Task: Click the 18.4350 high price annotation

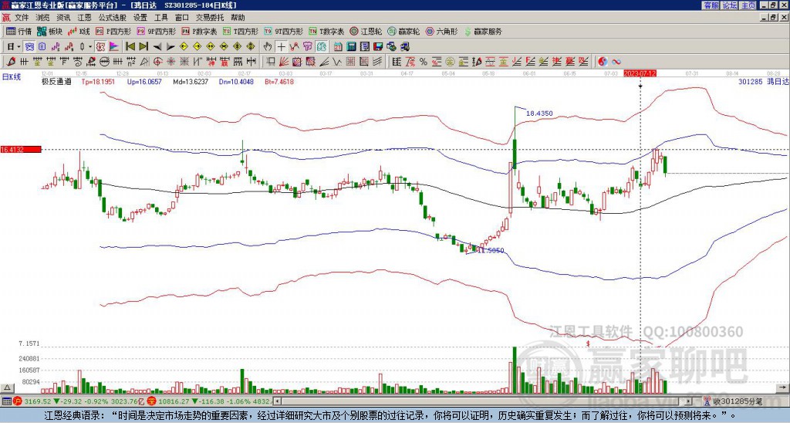Action: tap(539, 113)
